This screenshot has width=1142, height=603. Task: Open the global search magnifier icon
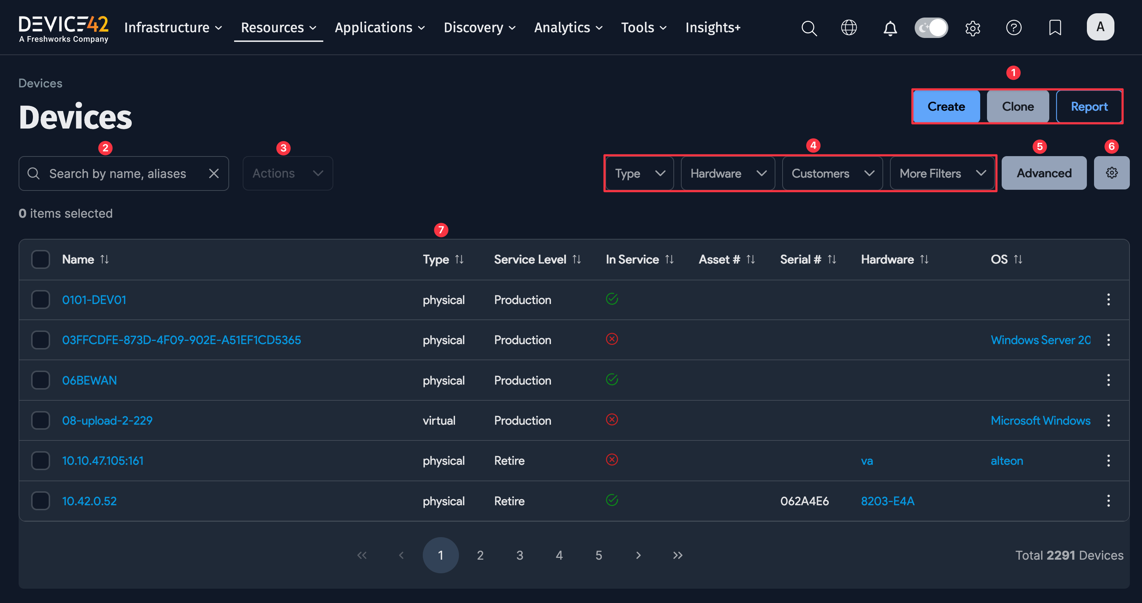point(809,28)
